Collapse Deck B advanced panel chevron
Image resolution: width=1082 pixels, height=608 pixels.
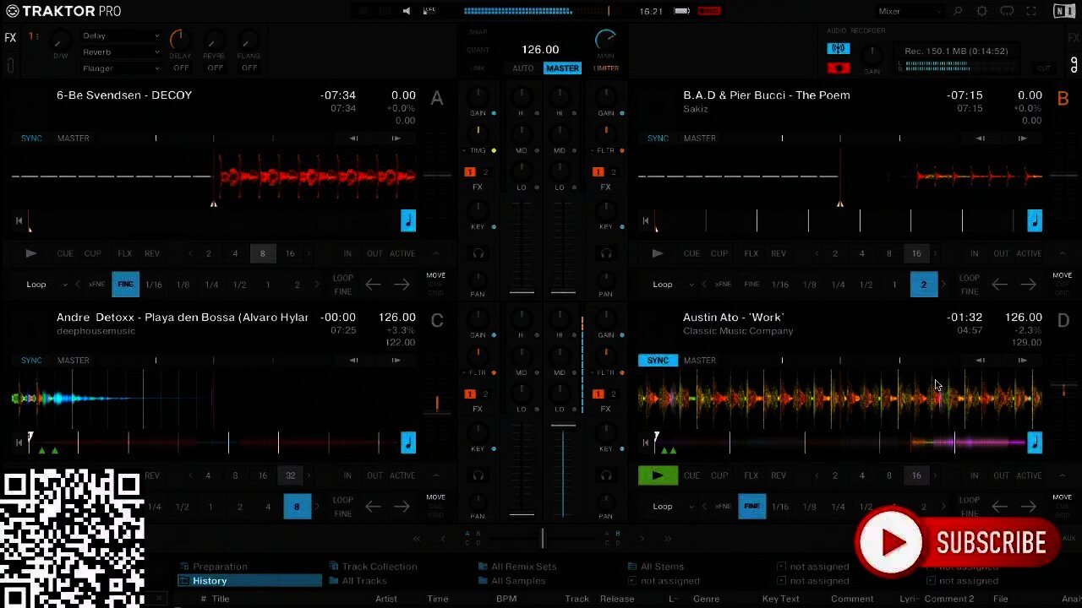1063,253
